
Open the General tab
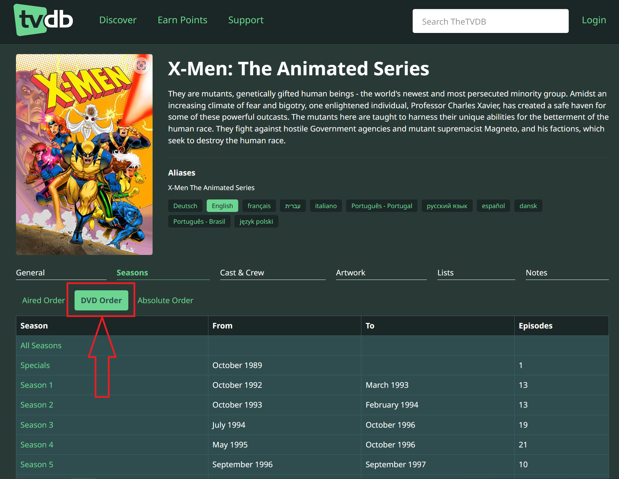point(31,273)
